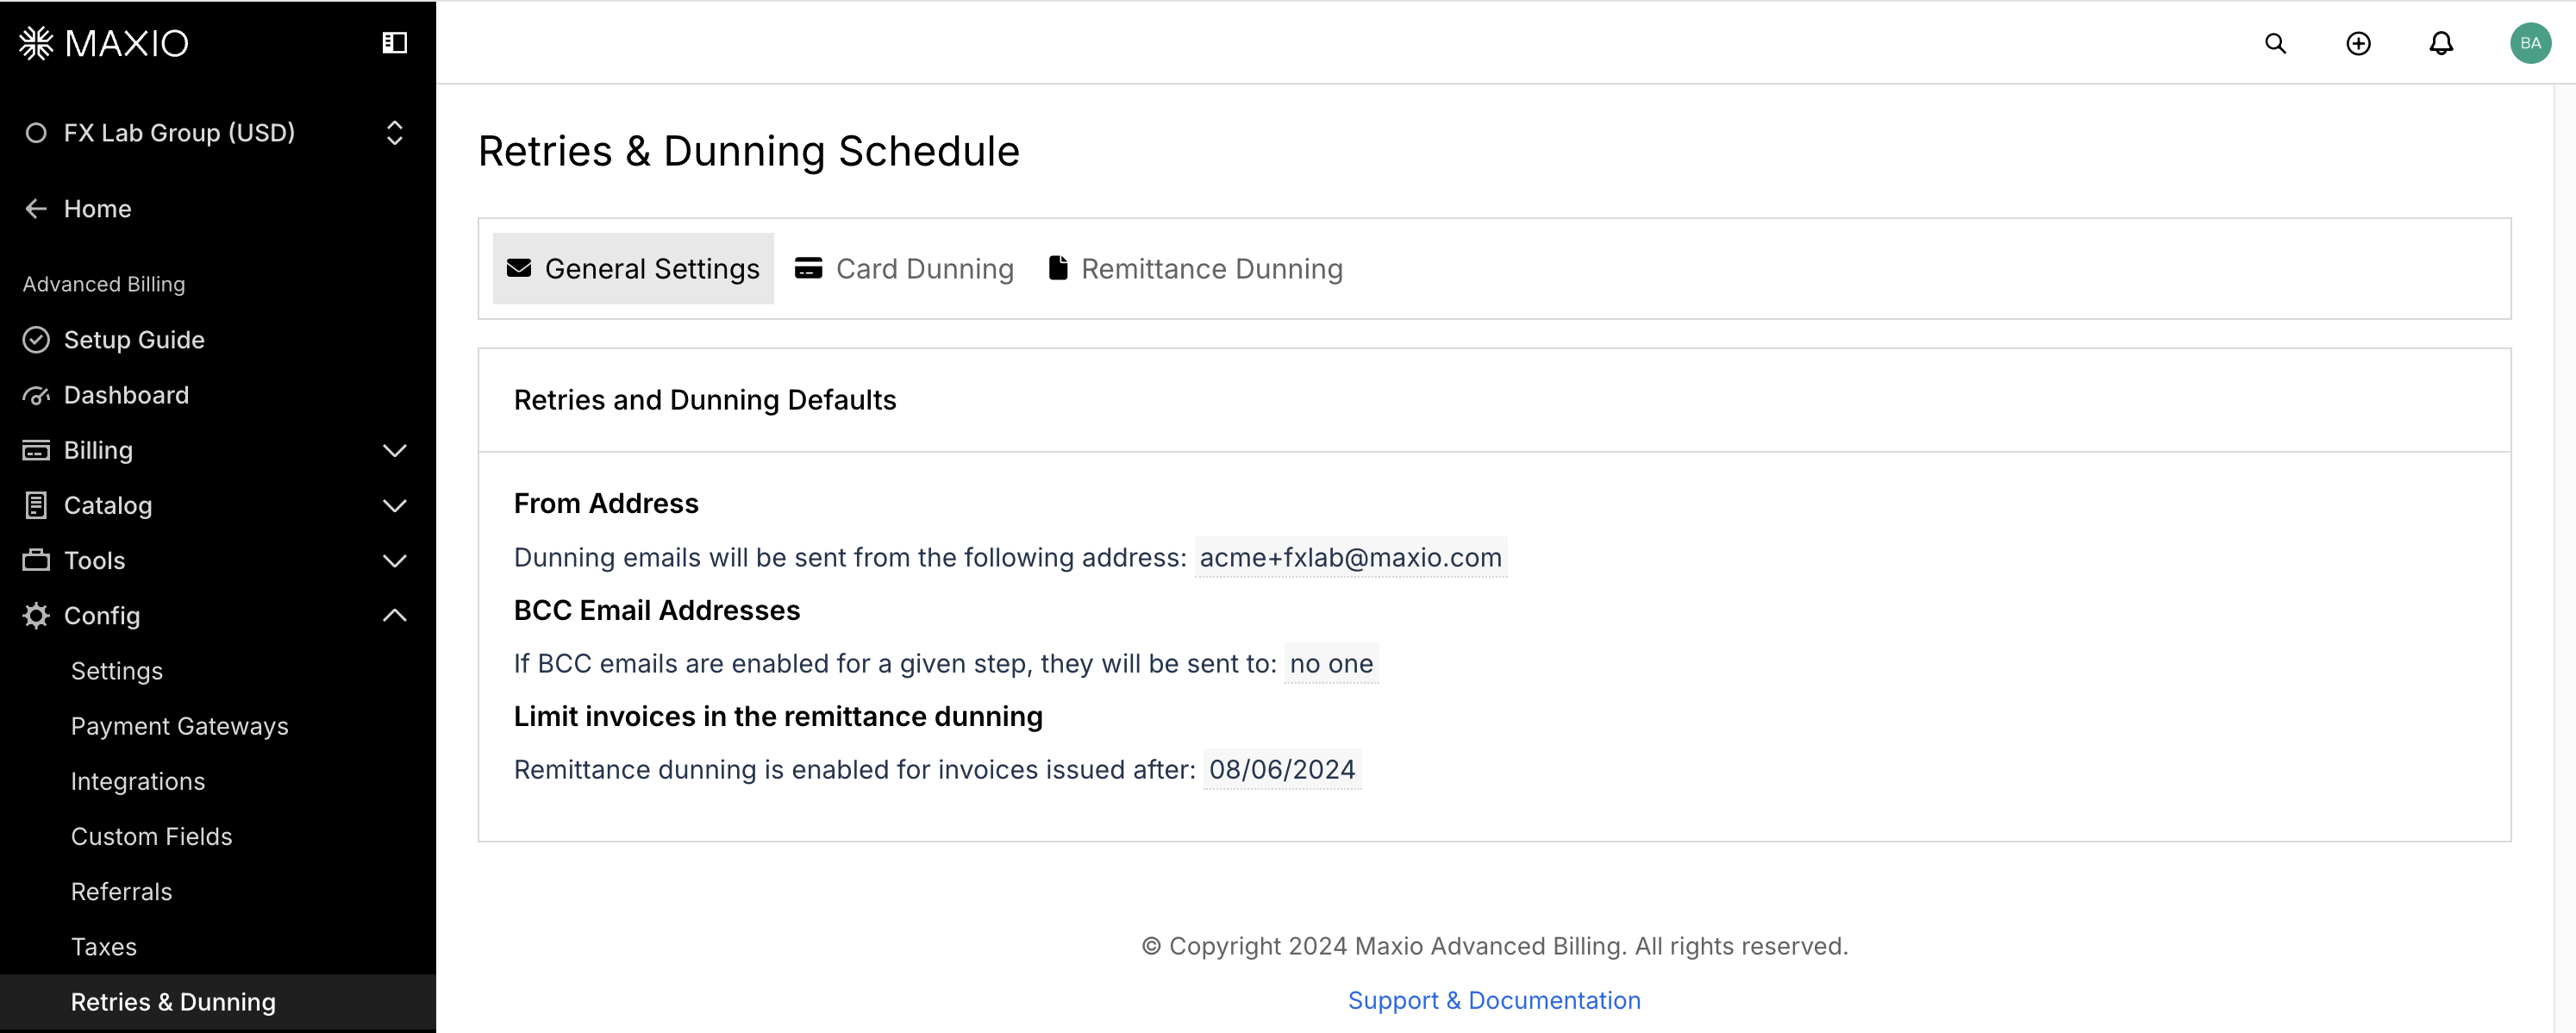Image resolution: width=2576 pixels, height=1033 pixels.
Task: Click the plus circle create icon
Action: [x=2358, y=43]
